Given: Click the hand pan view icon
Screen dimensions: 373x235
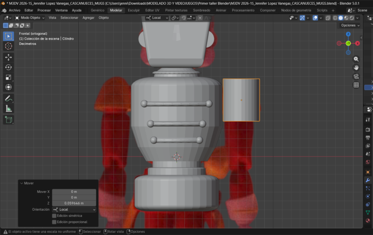Looking at the screenshot, I should click(356, 67).
